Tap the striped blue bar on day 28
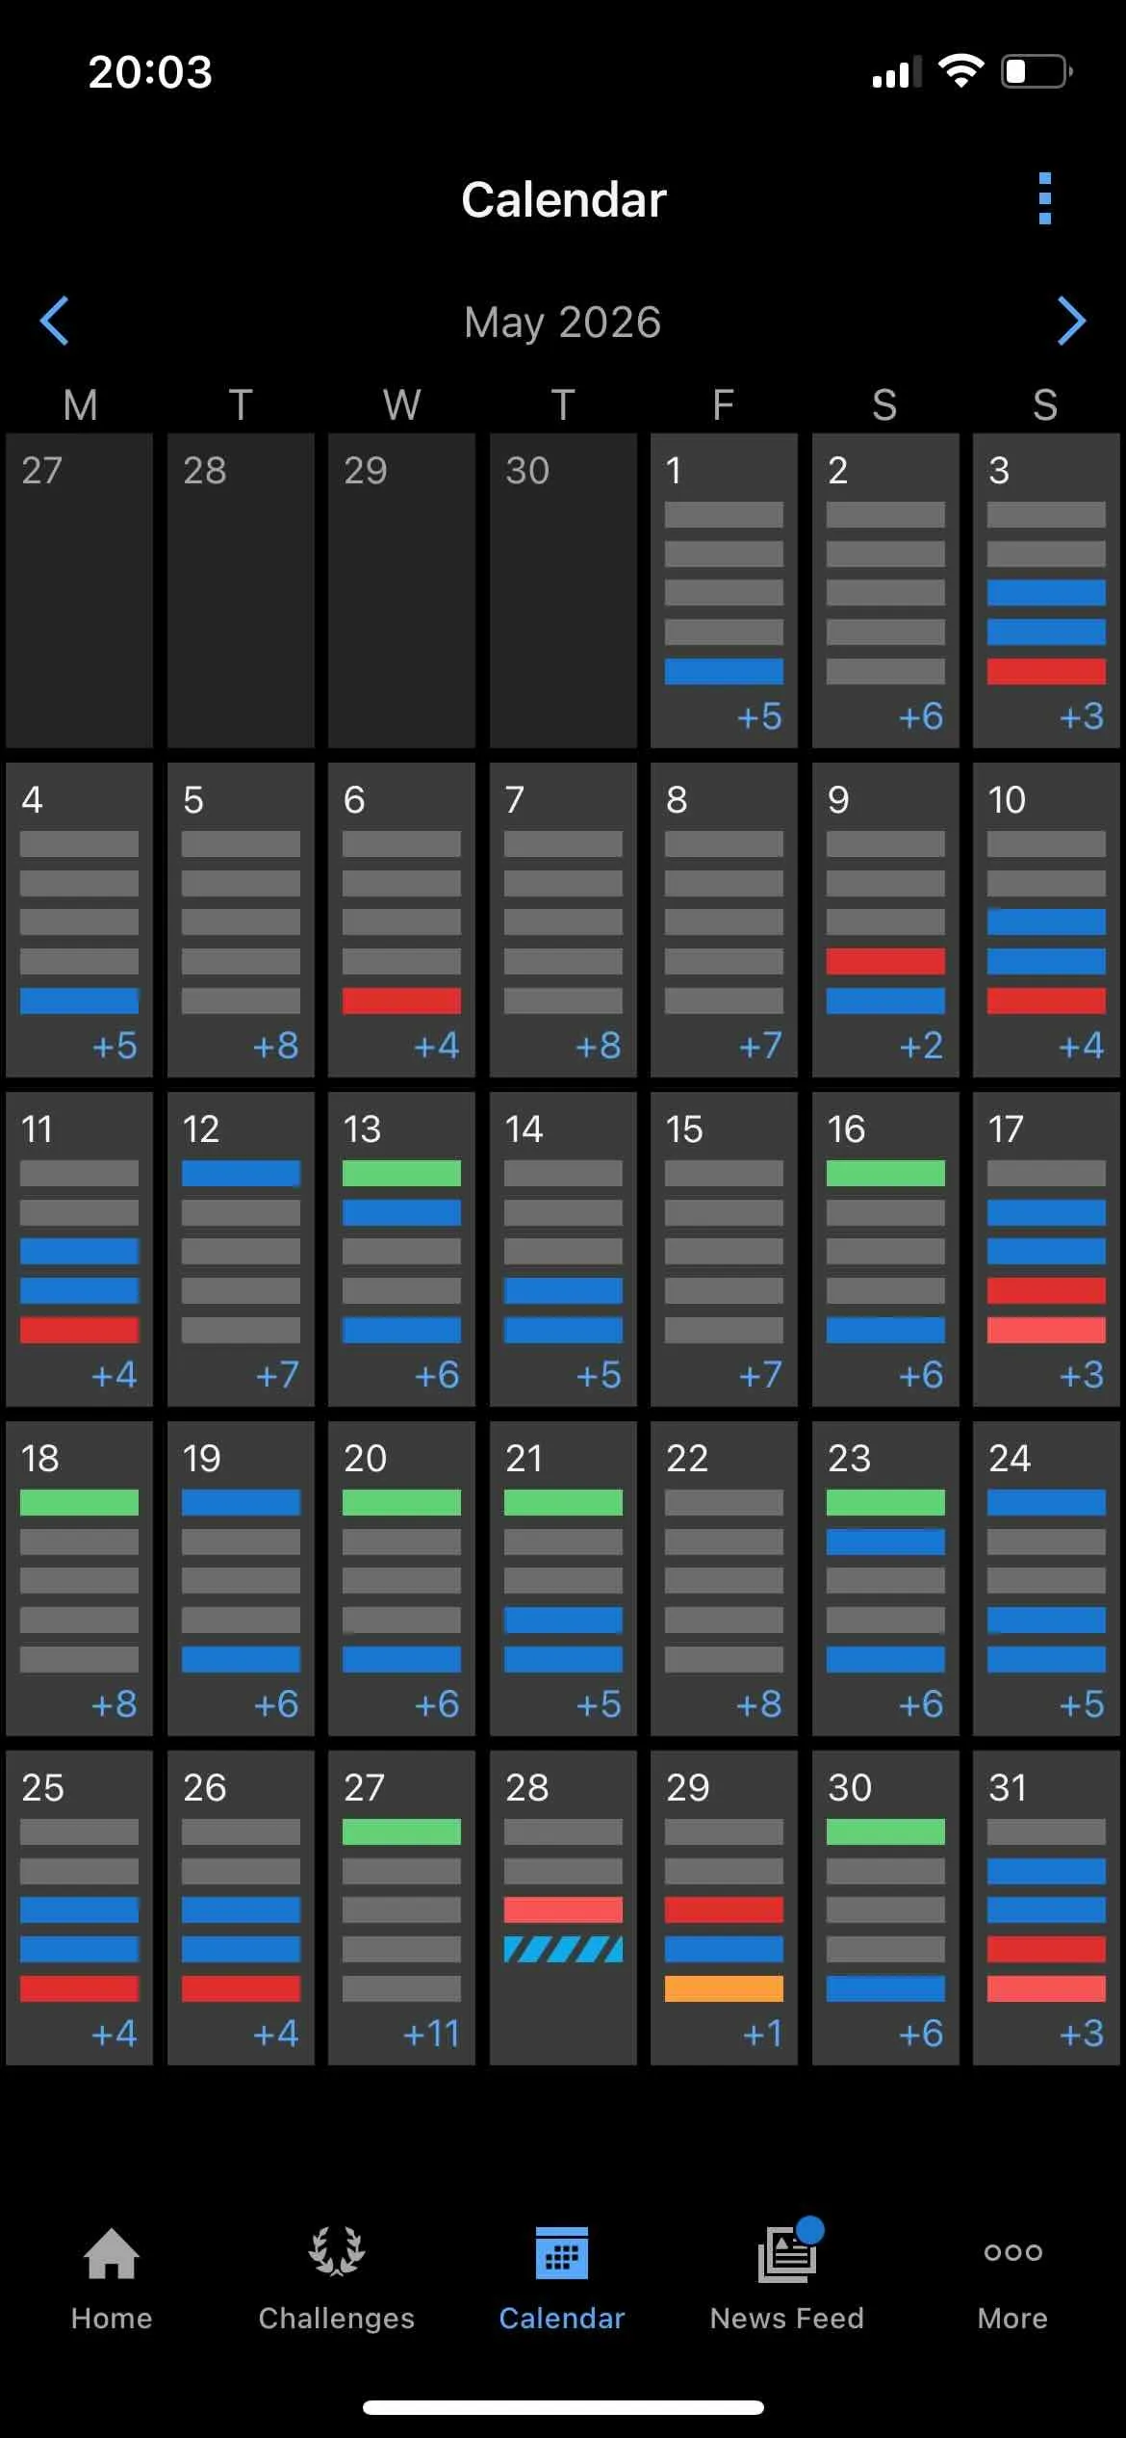1126x2438 pixels. pos(563,1949)
